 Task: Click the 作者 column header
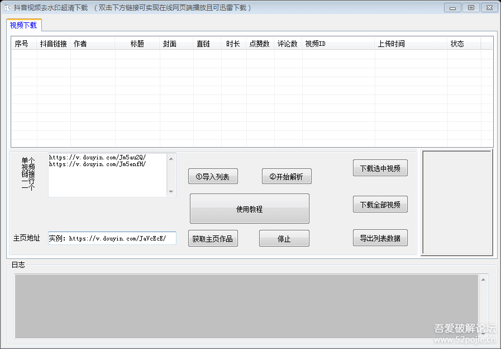pos(93,44)
